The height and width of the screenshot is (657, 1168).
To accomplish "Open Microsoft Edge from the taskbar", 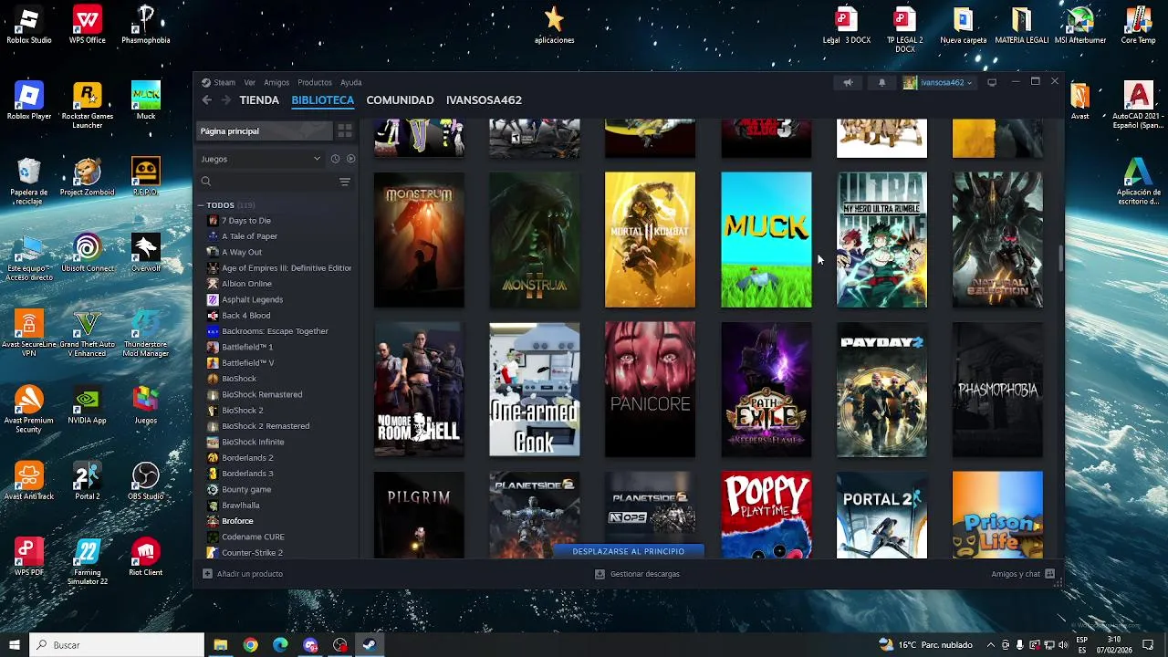I will click(x=280, y=645).
